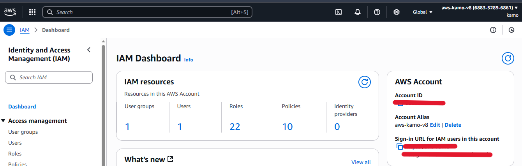This screenshot has width=522, height=166.
Task: Refresh the IAM resources panel
Action: pyautogui.click(x=364, y=82)
